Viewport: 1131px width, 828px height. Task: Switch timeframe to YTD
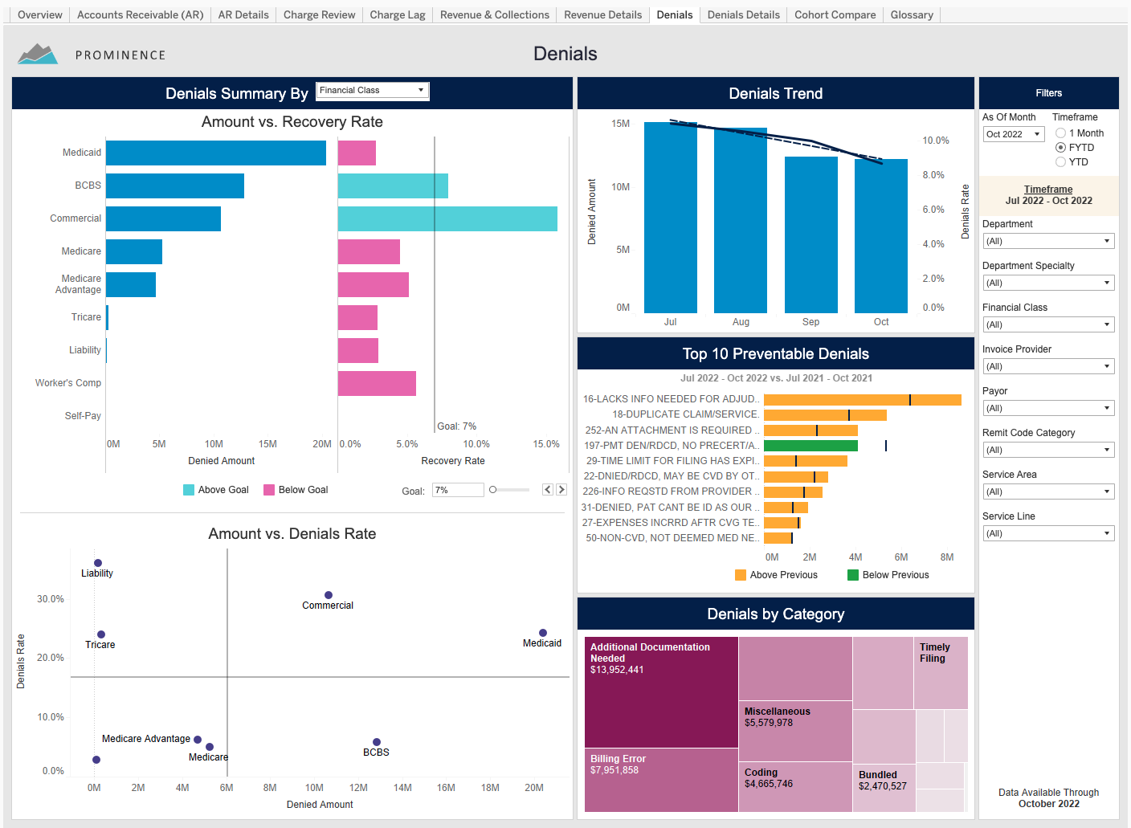pos(1061,162)
